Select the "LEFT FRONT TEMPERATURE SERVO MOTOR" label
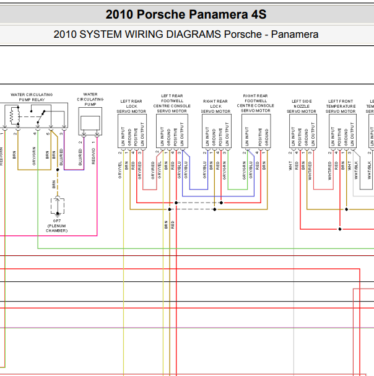Viewport: 374px width, 376px height. (x=341, y=106)
